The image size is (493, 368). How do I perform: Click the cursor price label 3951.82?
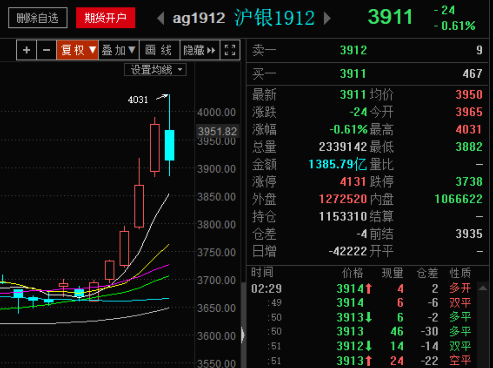click(217, 131)
